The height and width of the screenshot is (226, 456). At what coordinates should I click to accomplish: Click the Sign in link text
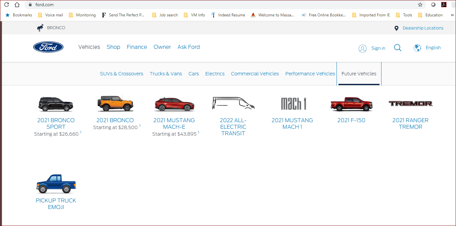click(378, 48)
